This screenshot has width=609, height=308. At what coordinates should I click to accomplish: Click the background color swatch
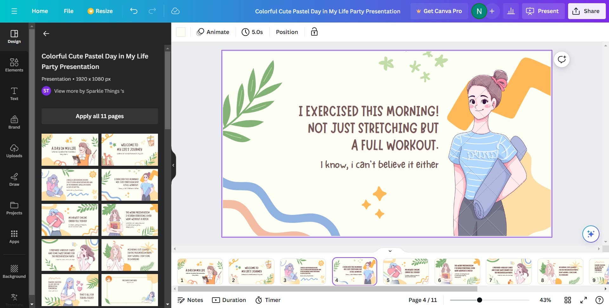click(x=181, y=32)
